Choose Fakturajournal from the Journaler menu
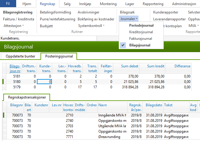Image resolution: width=200 pixels, height=141 pixels. pos(141,39)
